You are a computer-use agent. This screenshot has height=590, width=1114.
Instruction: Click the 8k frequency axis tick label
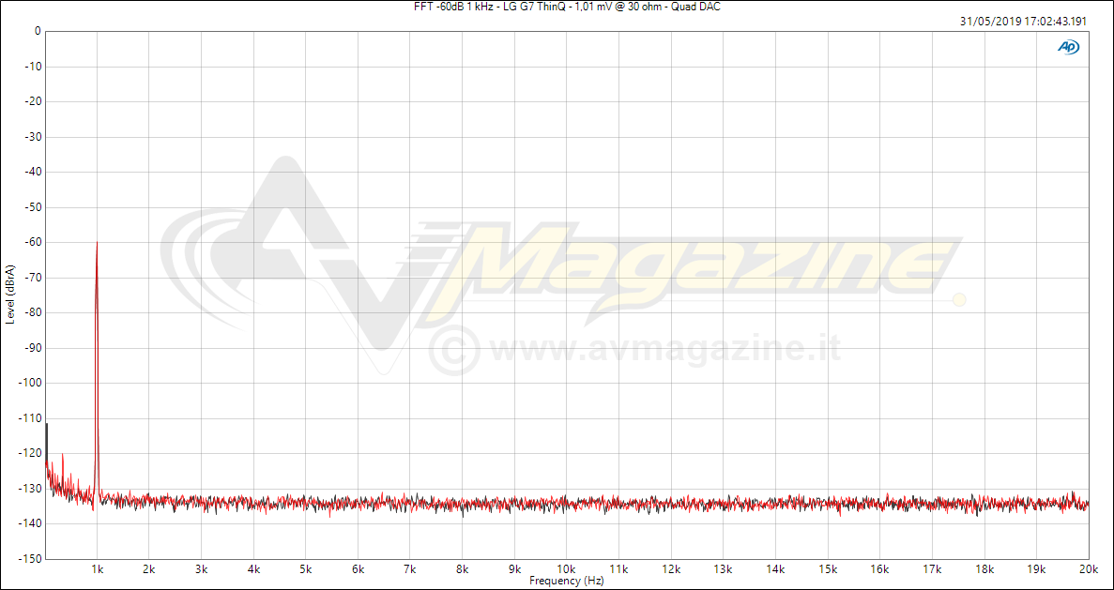tap(463, 569)
